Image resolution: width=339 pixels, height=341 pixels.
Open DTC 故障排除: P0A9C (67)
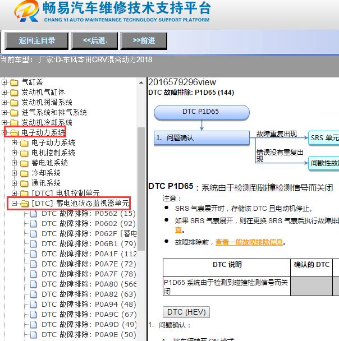coord(89,314)
